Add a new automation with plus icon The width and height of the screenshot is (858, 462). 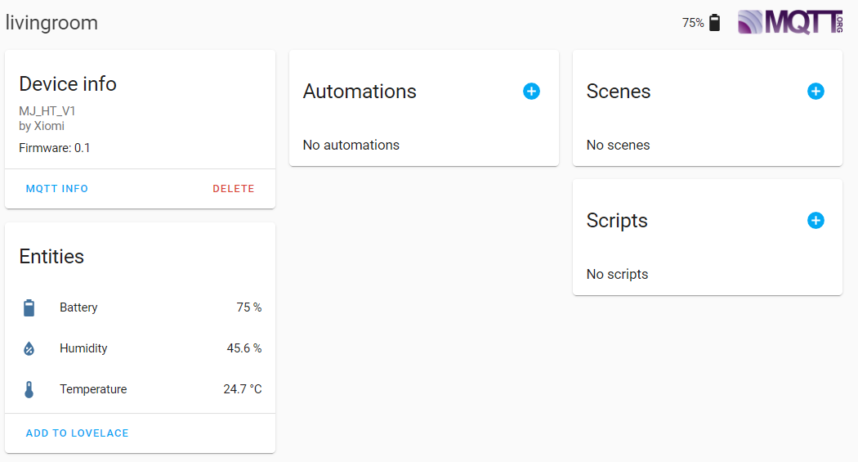tap(531, 92)
